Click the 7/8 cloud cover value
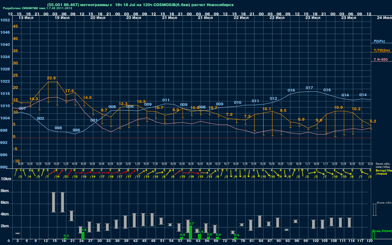The width and height of the screenshot is (392, 245). point(155,164)
